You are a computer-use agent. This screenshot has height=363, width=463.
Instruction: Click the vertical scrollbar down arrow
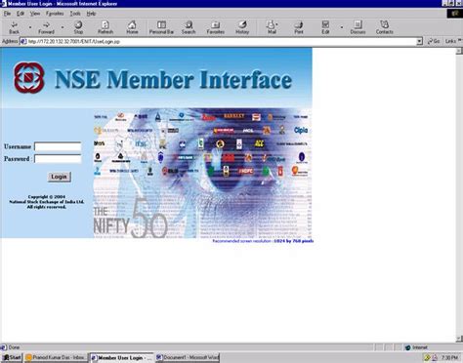pos(459,339)
